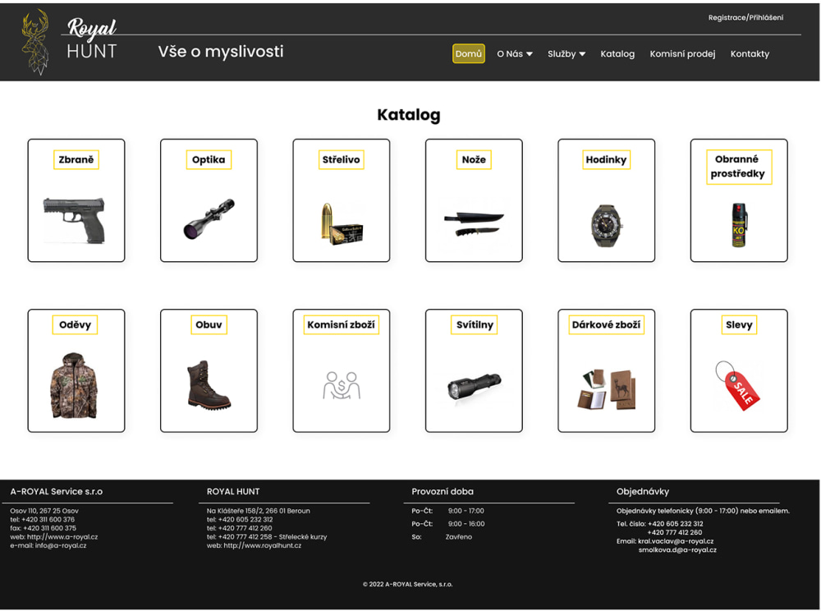821x616 pixels.
Task: Select the wristwatch image under Hodinky
Action: tap(607, 225)
